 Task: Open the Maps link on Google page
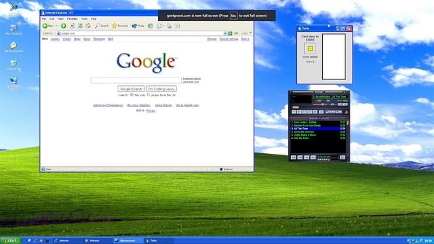tap(77, 39)
